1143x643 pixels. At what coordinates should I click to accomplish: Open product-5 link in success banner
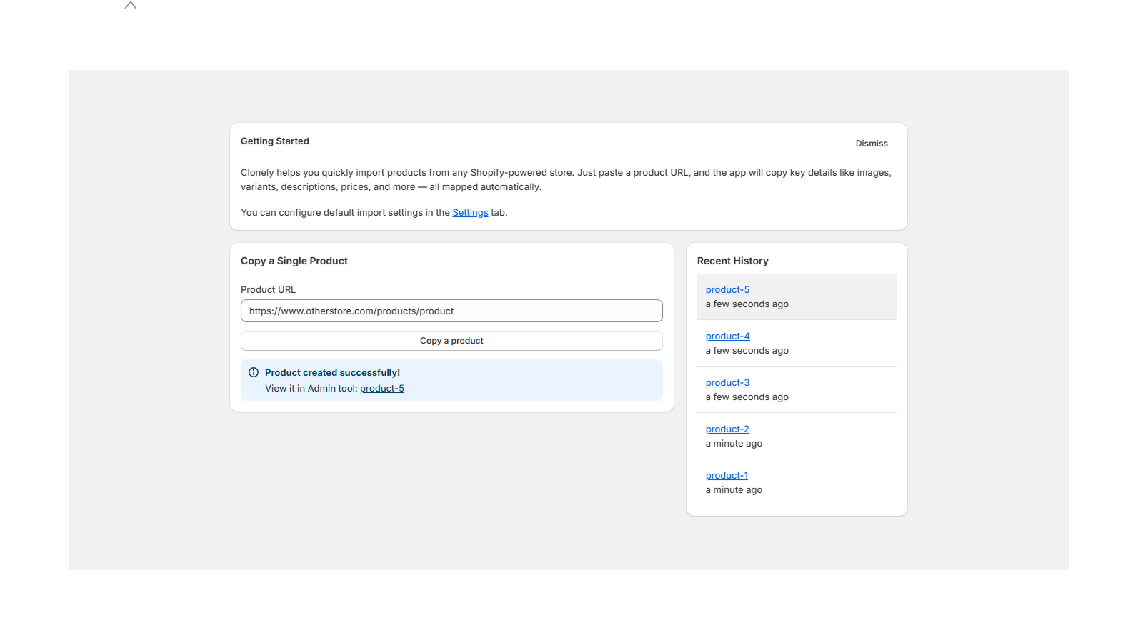382,389
